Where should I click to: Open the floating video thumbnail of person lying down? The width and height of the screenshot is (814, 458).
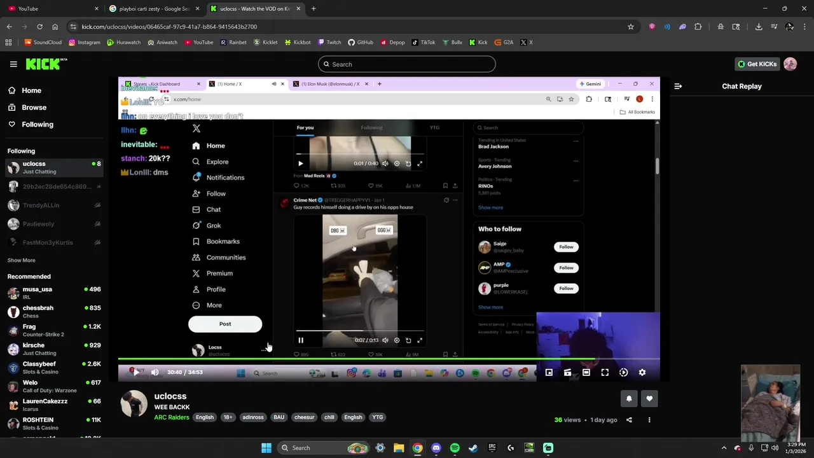771,403
